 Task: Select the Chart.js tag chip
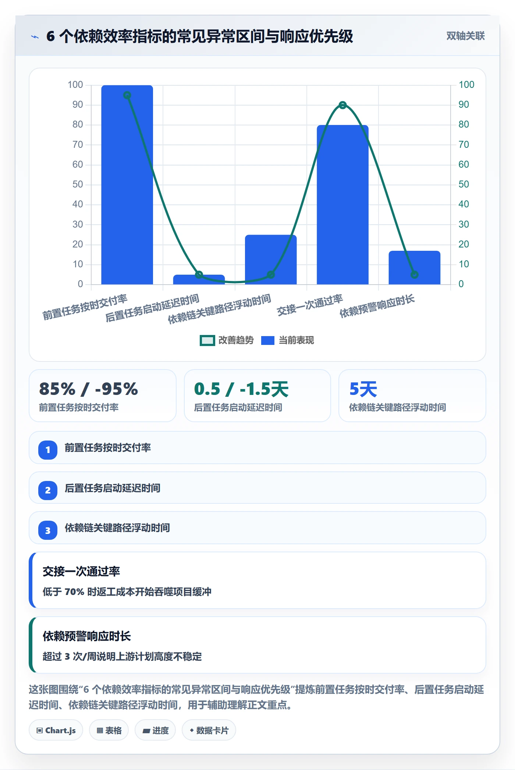(56, 730)
